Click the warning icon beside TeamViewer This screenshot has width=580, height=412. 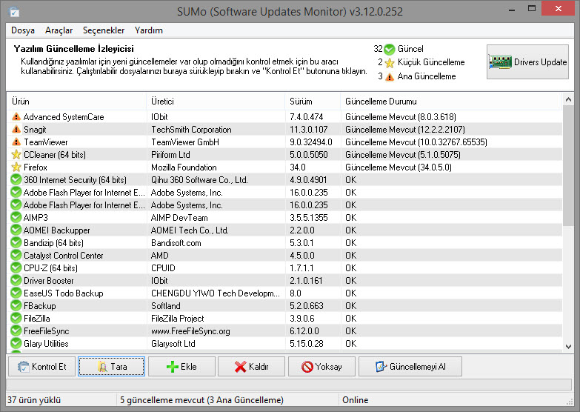click(x=16, y=142)
